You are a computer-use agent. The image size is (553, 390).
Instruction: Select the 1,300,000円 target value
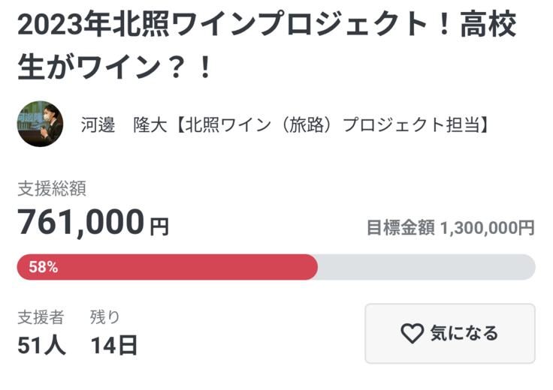(488, 228)
